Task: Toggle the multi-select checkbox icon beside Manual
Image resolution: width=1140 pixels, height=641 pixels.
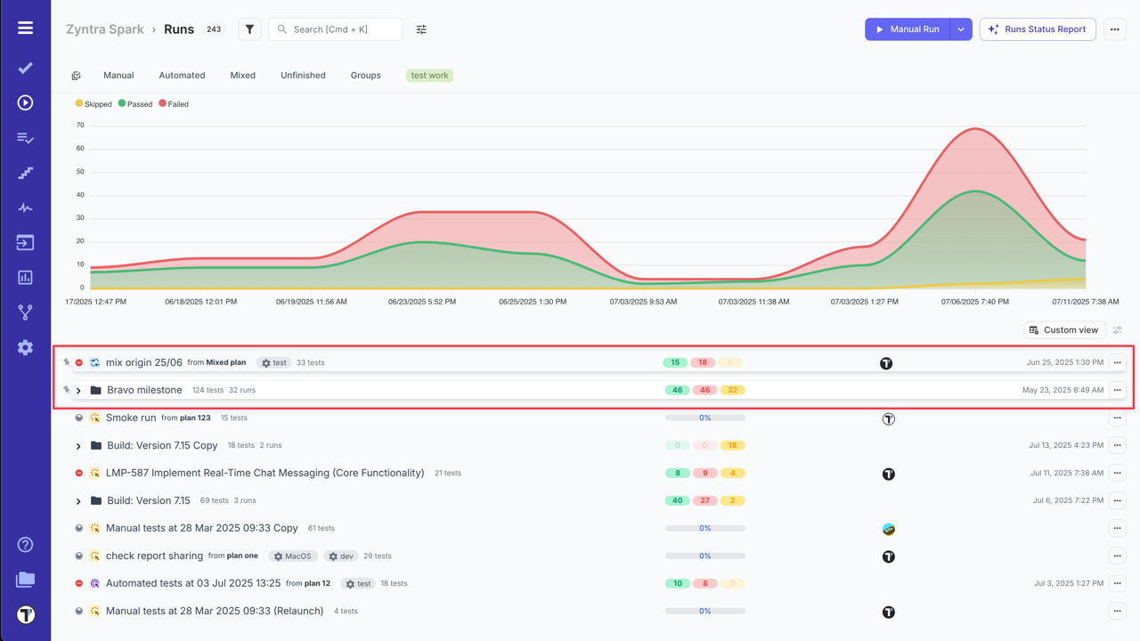Action: click(x=77, y=76)
